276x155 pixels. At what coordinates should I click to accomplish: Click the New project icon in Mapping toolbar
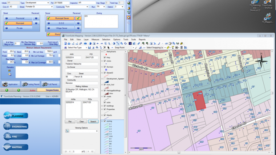coord(65,43)
